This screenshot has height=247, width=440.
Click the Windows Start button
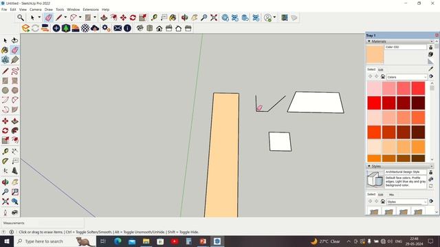point(7,241)
